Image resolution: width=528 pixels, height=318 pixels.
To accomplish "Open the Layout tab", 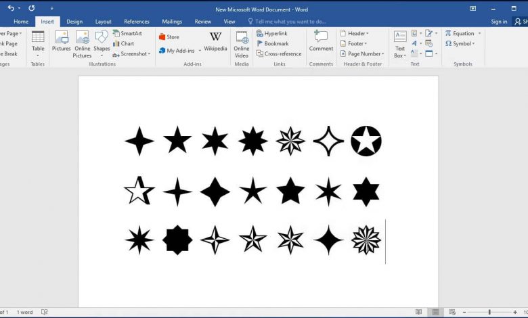I will click(x=103, y=22).
